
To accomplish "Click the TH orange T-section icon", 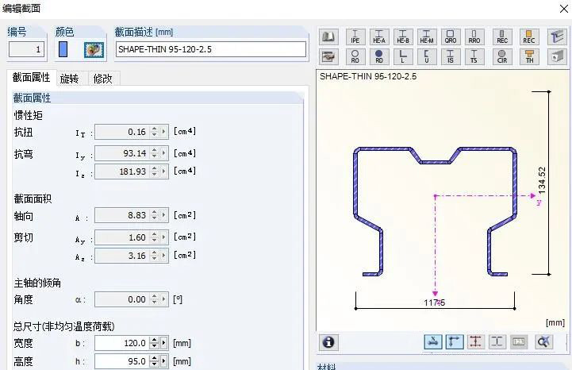I will (529, 56).
